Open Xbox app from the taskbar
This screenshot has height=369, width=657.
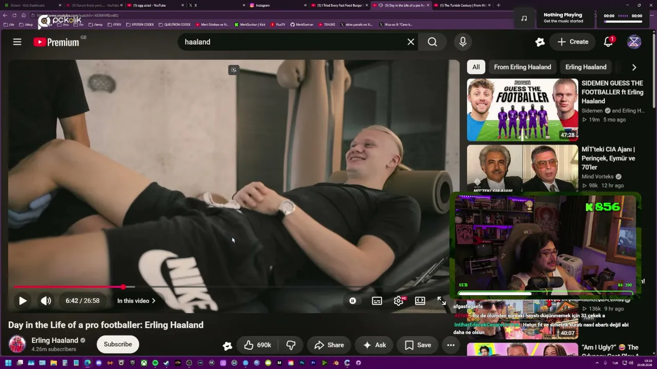click(x=144, y=363)
